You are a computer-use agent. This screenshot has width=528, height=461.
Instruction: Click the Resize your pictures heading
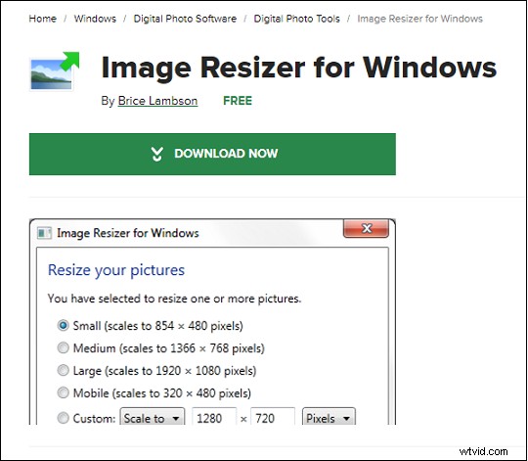(116, 270)
